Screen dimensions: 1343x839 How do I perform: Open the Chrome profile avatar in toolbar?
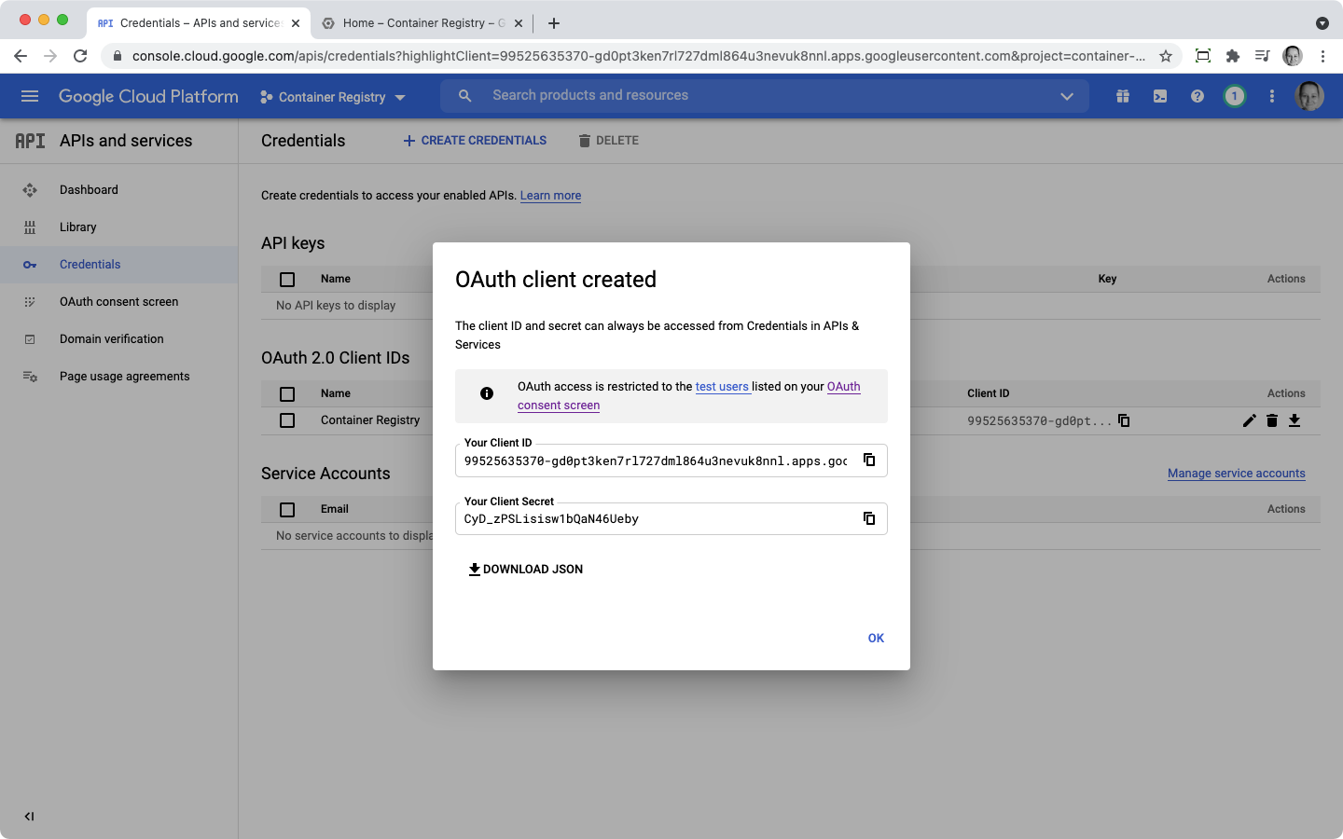pos(1293,56)
